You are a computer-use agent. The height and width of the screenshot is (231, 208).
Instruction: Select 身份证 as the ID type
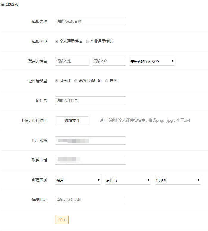[57, 81]
